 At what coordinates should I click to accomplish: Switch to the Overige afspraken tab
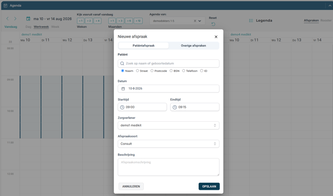pyautogui.click(x=193, y=45)
